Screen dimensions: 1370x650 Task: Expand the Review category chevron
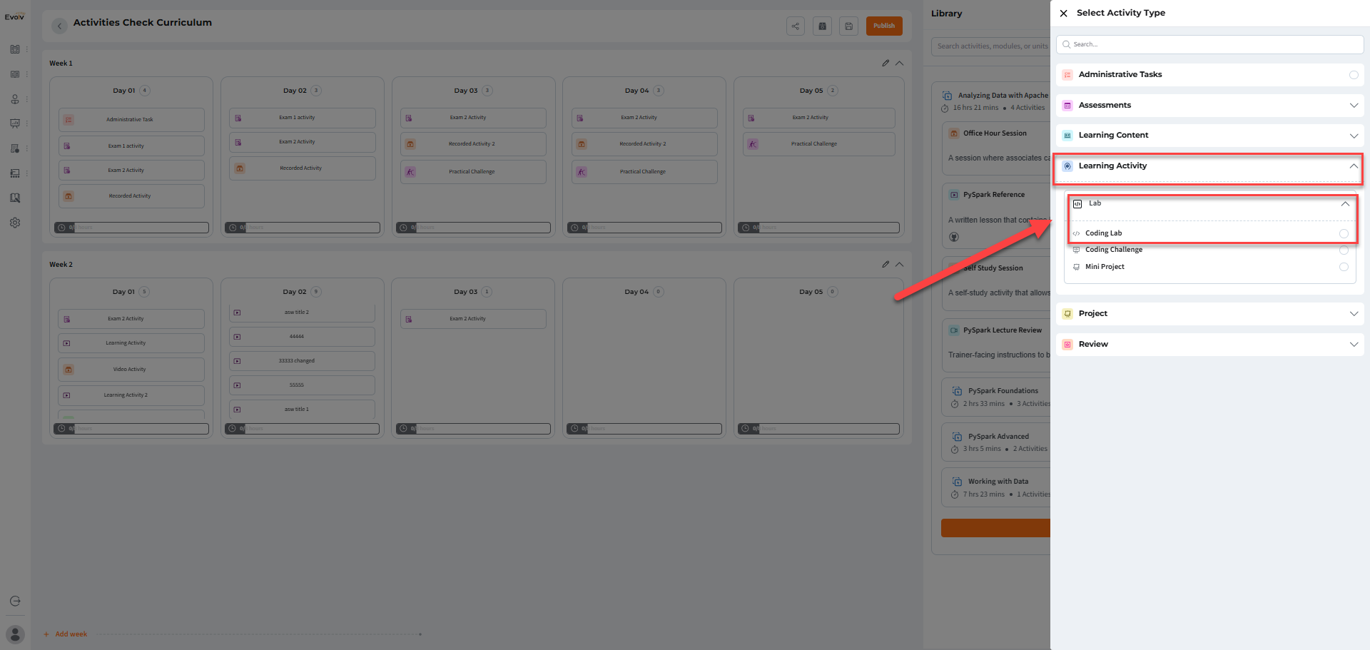click(x=1354, y=345)
